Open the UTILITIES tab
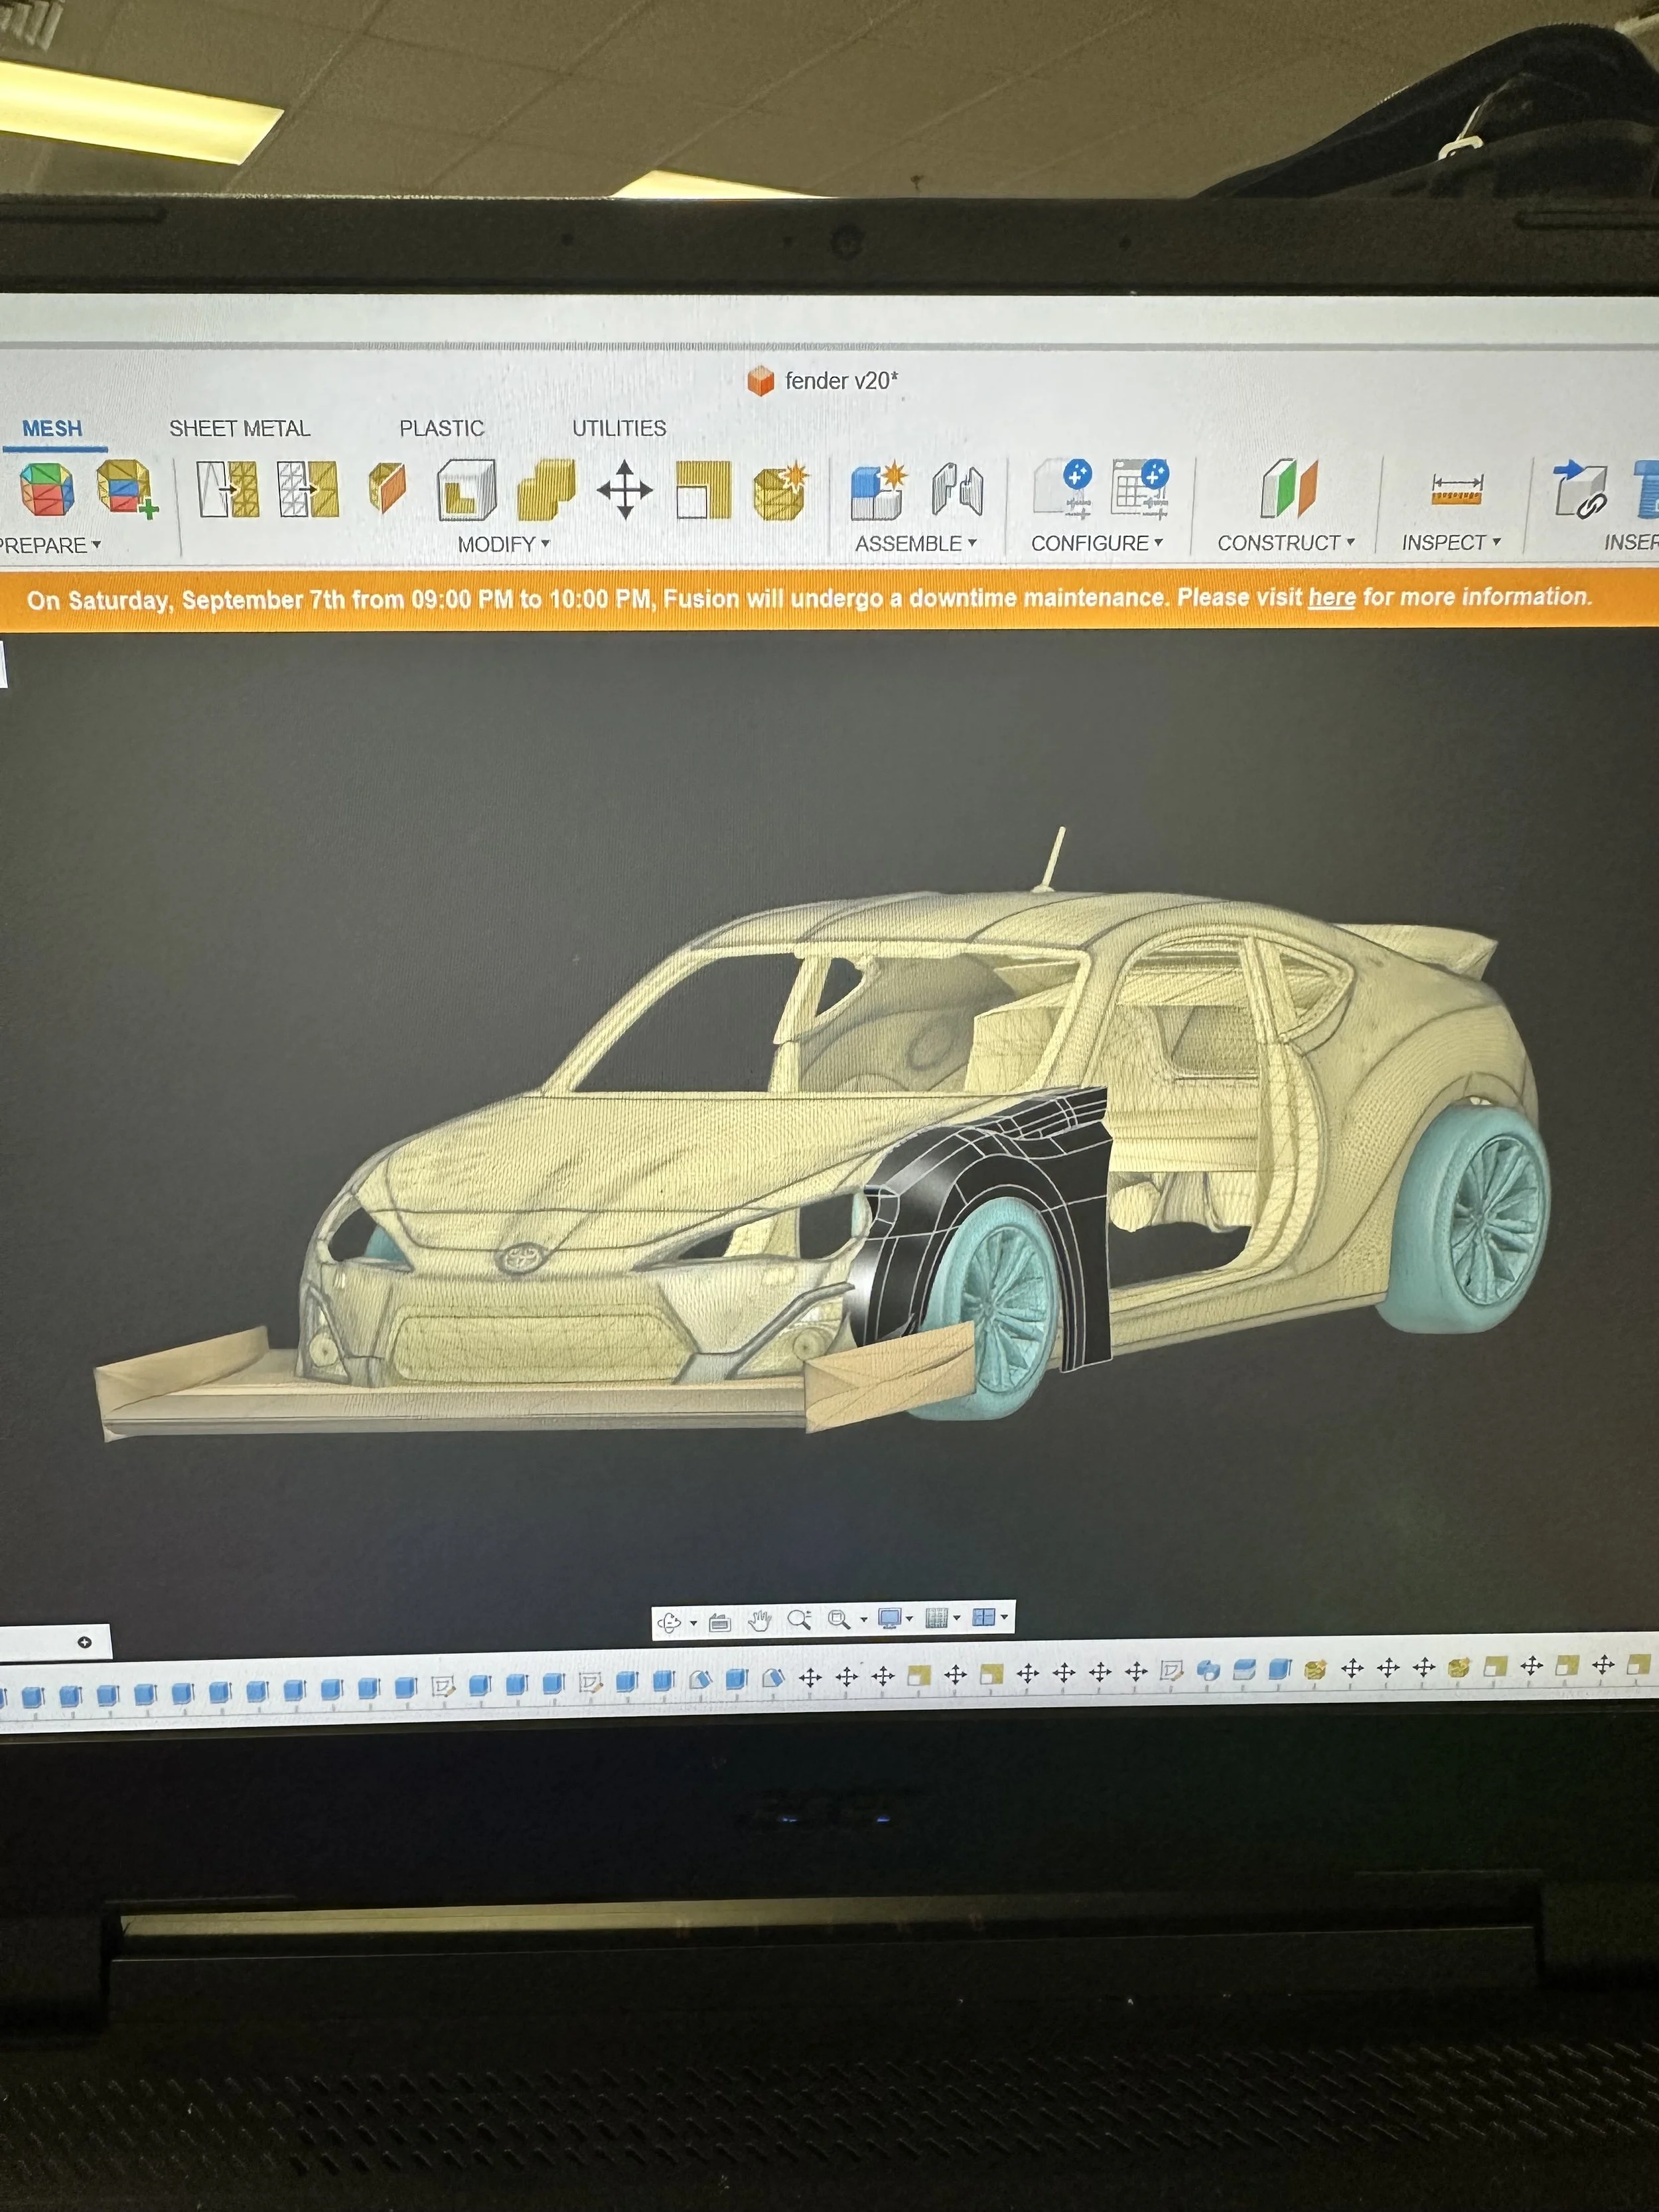The image size is (1659, 2212). pos(618,428)
